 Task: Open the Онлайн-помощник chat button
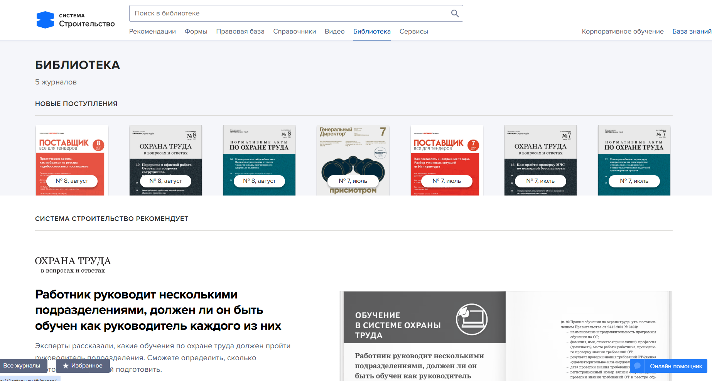coord(669,366)
